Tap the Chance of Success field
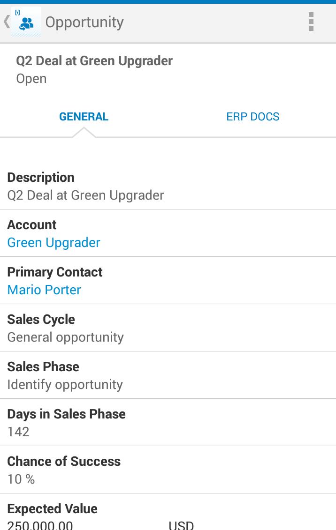Viewport: 336px width, 530px height. pos(64,470)
